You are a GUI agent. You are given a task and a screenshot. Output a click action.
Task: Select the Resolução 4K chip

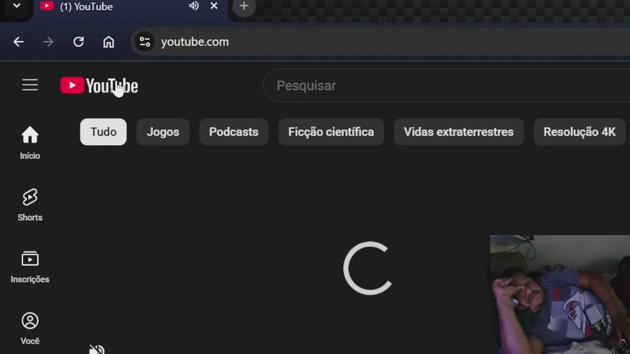[580, 132]
